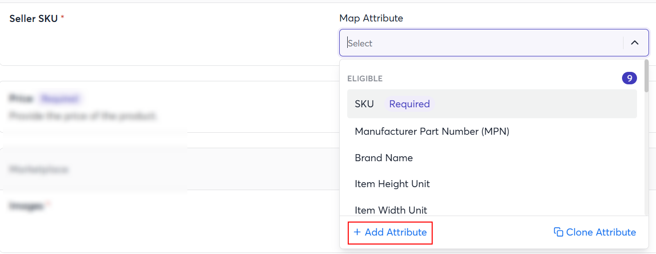The image size is (656, 254).
Task: Click the attribute list scrollbar thumb
Action: 647,76
